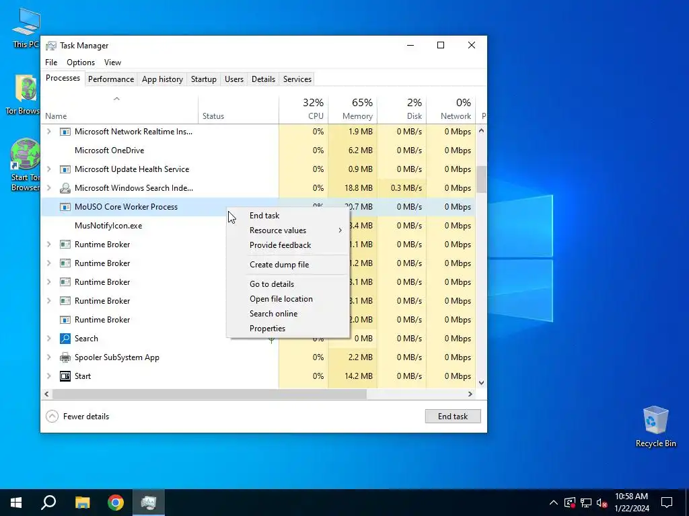Viewport: 689px width, 516px height.
Task: Click the Task Manager title bar icon
Action: point(51,46)
